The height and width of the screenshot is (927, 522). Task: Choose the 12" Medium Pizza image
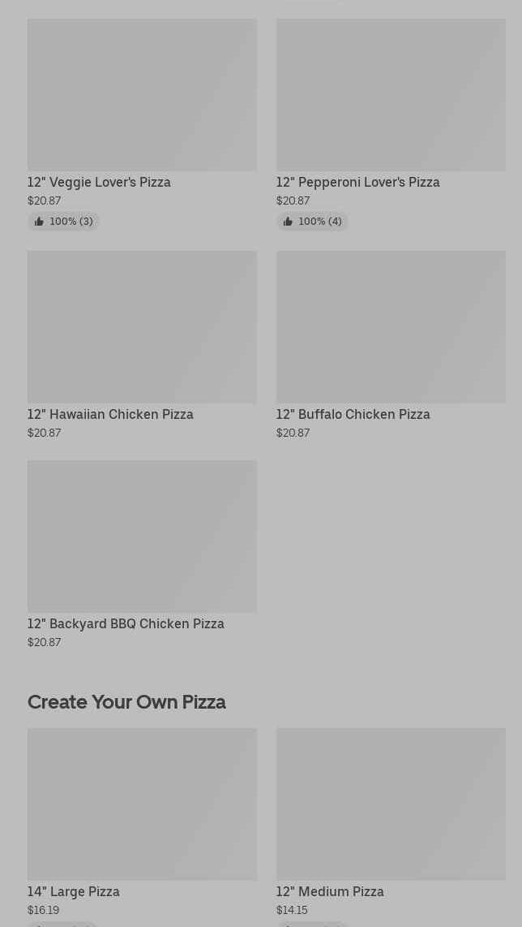coord(391,804)
